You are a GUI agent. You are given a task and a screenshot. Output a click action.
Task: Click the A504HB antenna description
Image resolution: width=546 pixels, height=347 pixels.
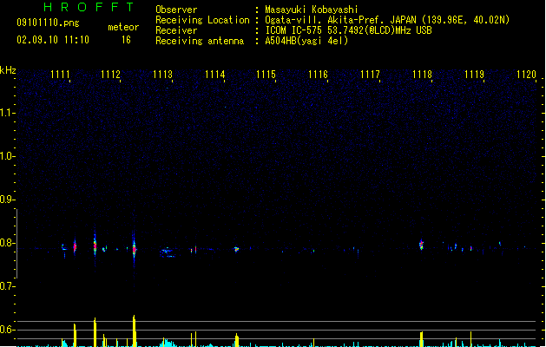point(306,41)
